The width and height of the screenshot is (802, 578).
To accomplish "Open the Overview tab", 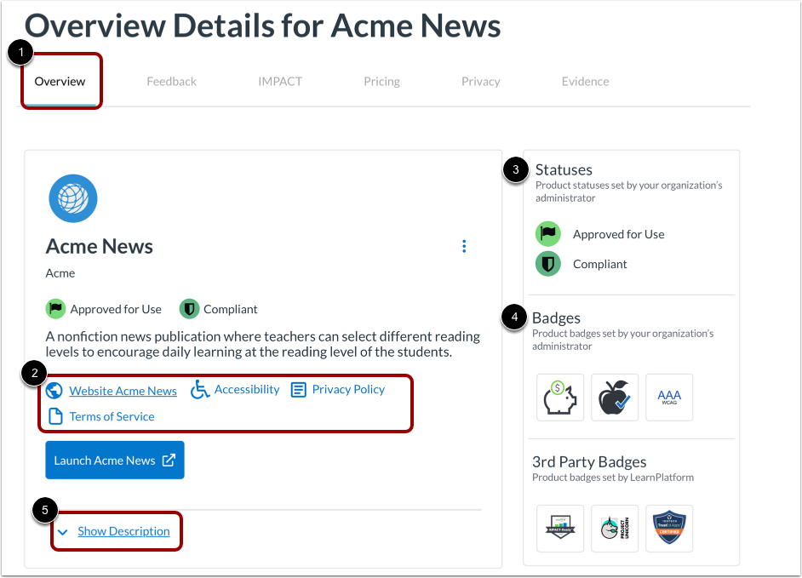I will (60, 82).
